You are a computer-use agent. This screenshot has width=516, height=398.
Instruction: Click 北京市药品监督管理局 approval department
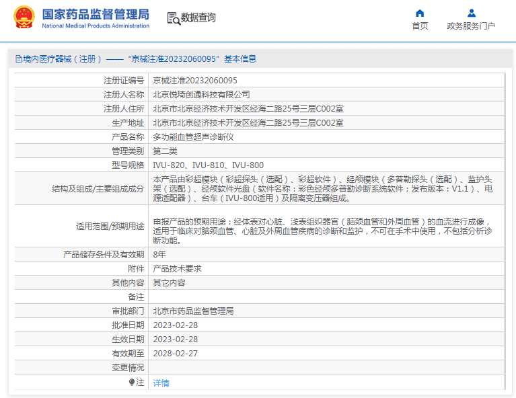(x=193, y=311)
